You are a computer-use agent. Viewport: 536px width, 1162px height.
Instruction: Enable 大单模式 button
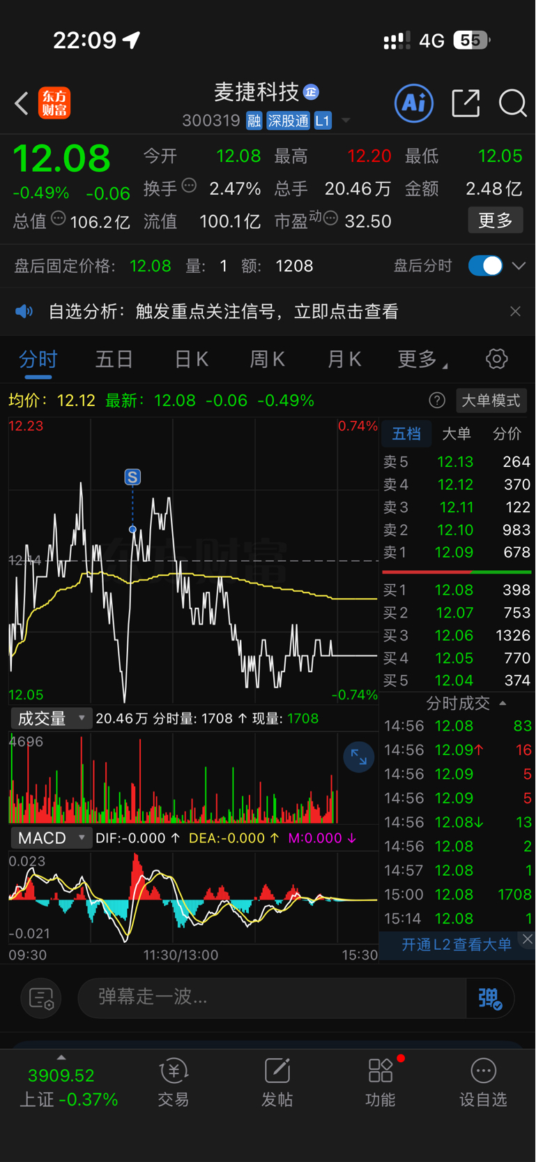tap(491, 401)
